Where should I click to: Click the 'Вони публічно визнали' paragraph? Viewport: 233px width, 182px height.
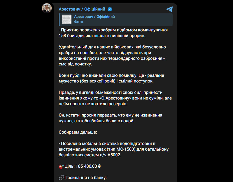[111, 78]
